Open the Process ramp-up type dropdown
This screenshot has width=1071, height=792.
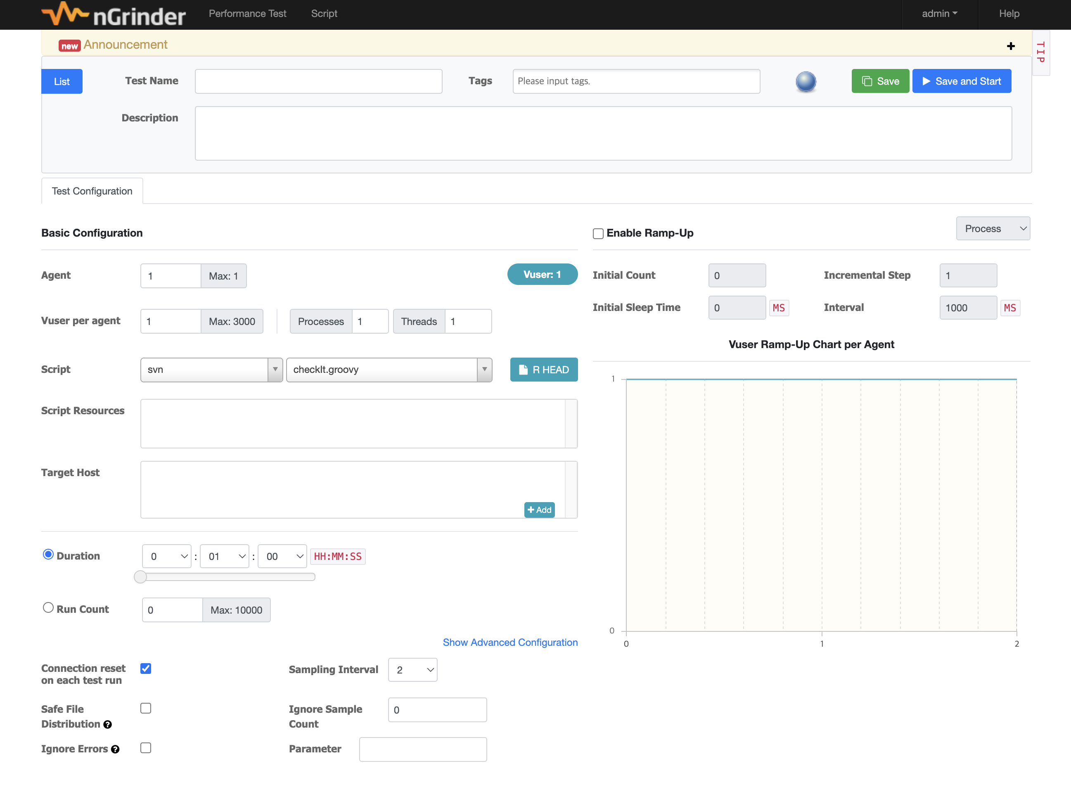[993, 229]
